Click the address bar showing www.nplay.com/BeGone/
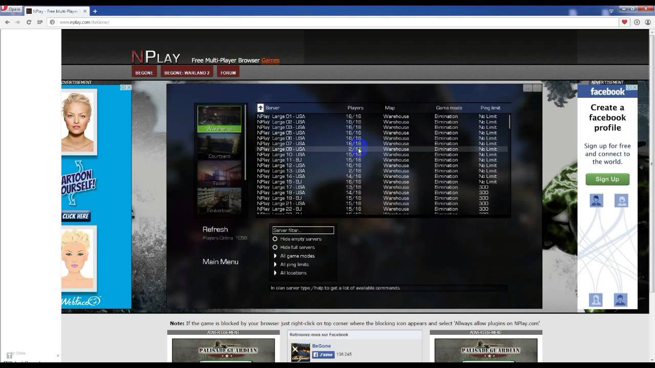 (x=333, y=22)
